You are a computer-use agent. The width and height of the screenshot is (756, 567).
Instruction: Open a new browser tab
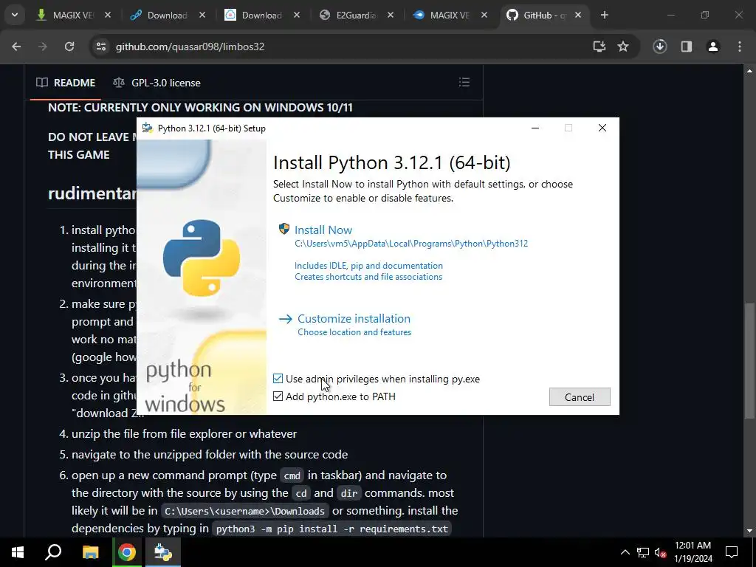[604, 15]
